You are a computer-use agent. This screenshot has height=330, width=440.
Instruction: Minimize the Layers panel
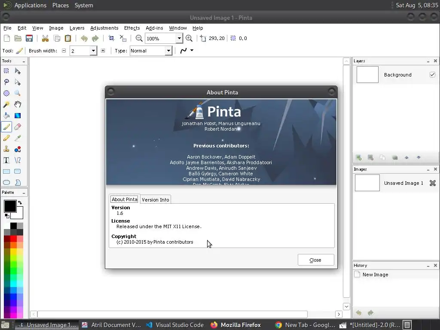coord(428,61)
